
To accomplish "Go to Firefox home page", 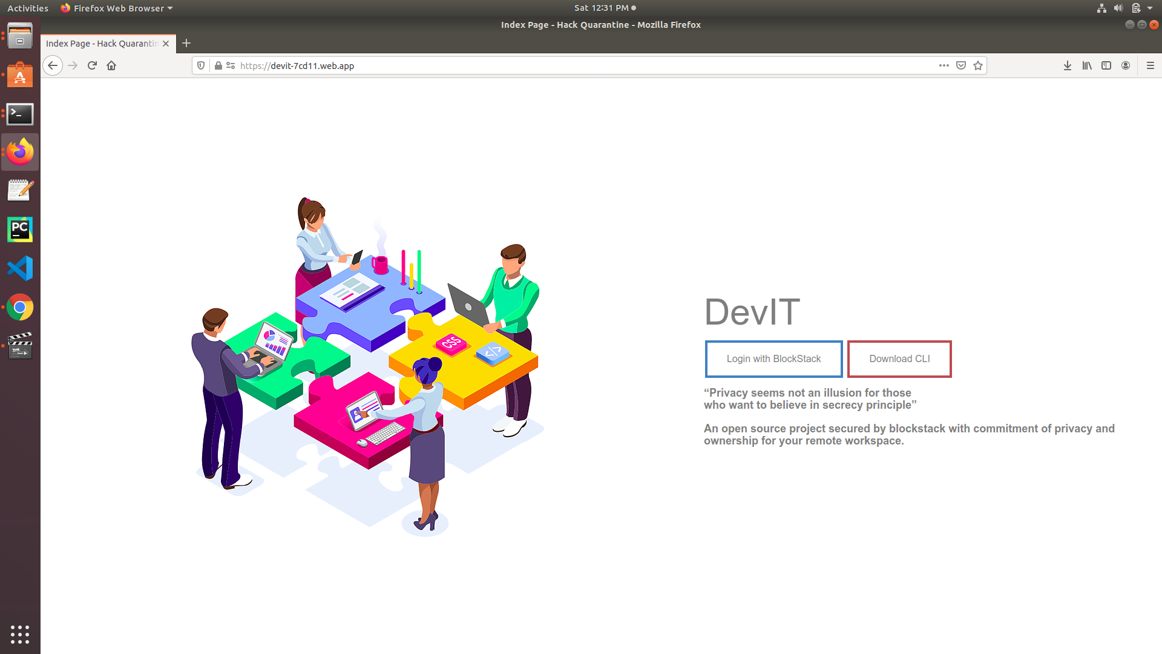I will tap(111, 65).
